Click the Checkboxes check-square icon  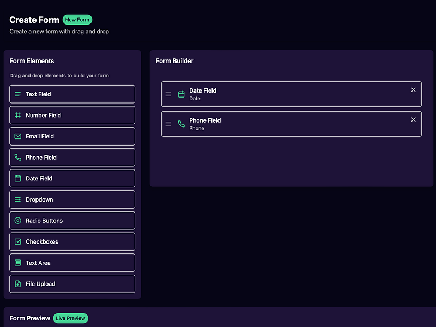point(18,241)
